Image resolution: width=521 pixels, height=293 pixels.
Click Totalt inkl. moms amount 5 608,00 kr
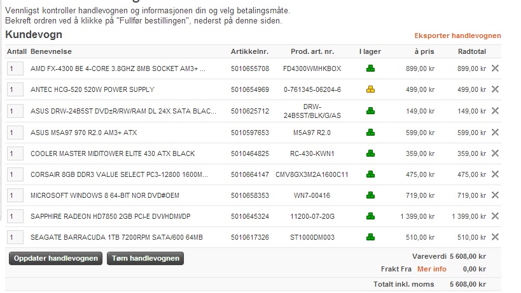click(x=468, y=284)
